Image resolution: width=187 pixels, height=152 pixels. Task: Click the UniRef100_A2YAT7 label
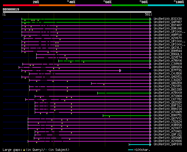click(x=168, y=128)
